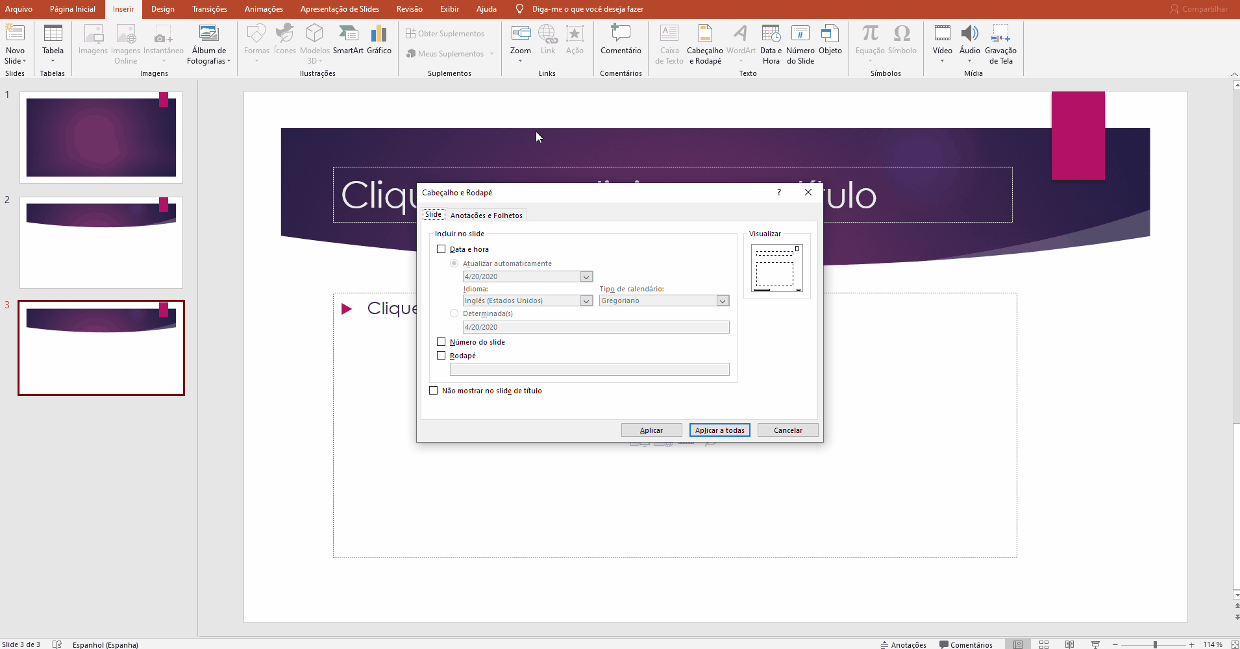This screenshot has height=649, width=1240.
Task: Enable the Data e hora checkbox
Action: tap(441, 249)
